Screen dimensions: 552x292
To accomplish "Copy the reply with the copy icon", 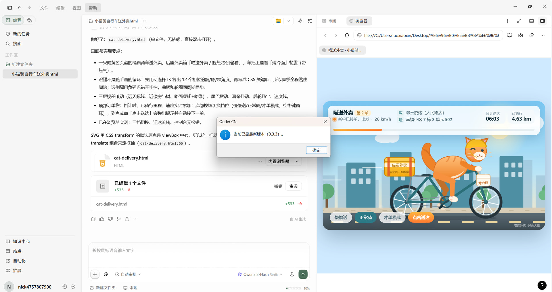I will click(93, 219).
